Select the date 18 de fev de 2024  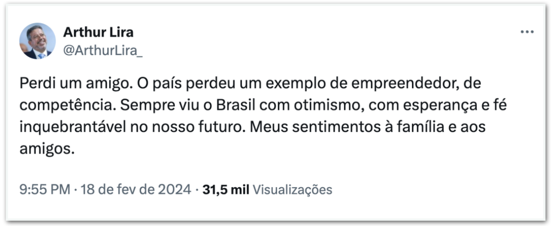click(x=136, y=189)
